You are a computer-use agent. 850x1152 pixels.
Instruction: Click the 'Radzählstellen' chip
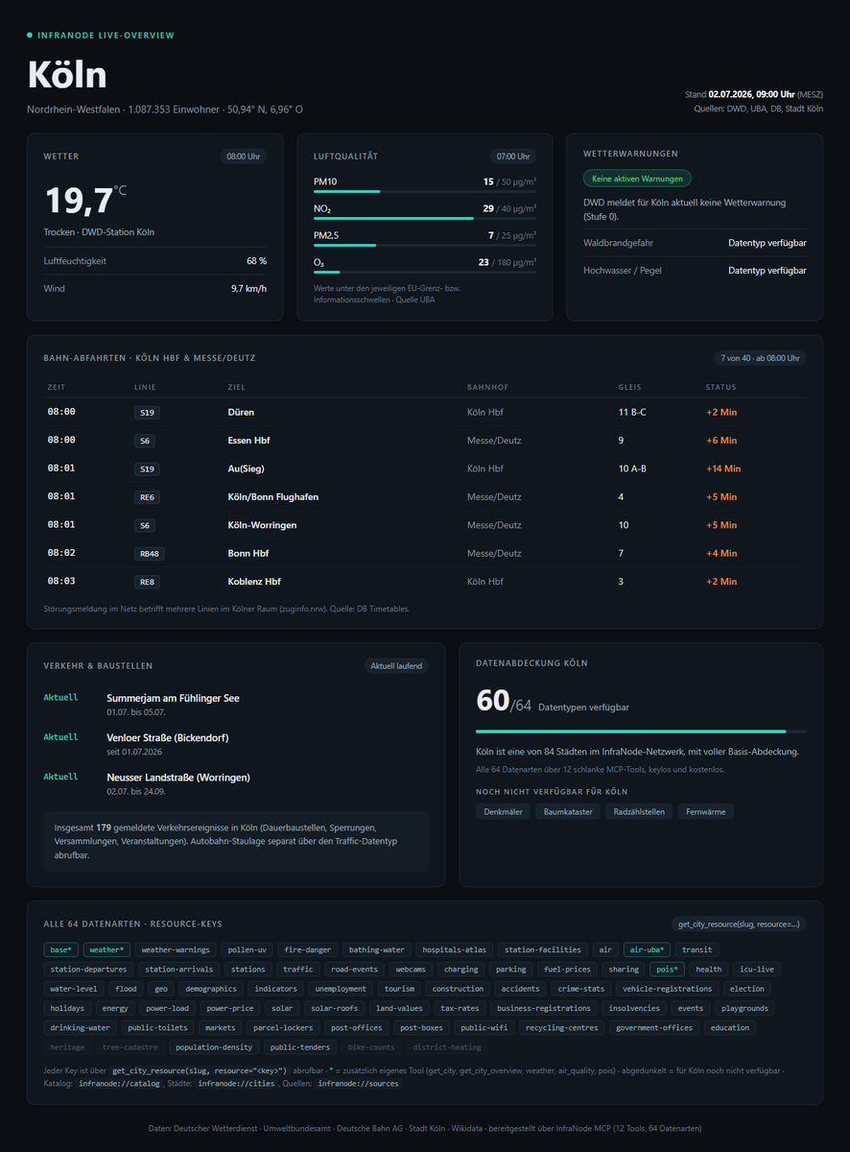pyautogui.click(x=639, y=812)
